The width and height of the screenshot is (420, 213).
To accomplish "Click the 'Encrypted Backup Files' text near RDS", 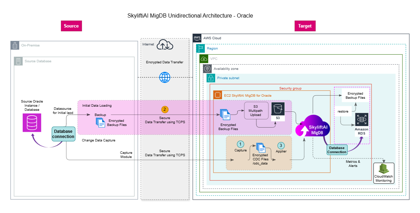I will click(x=355, y=95).
